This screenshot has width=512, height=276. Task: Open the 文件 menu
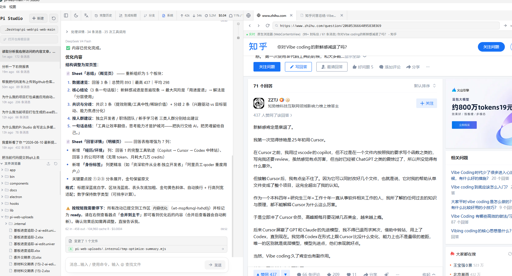3,7
